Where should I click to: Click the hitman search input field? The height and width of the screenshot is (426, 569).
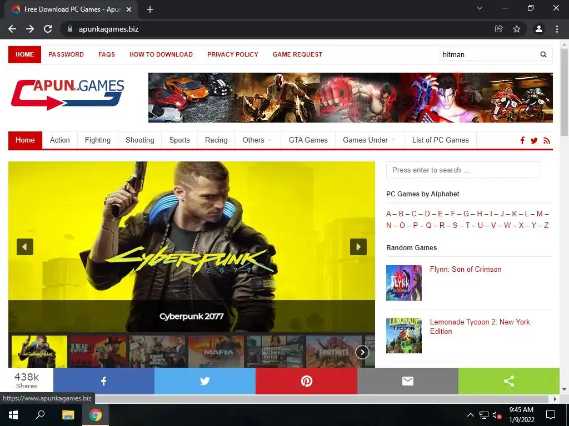pyautogui.click(x=489, y=54)
